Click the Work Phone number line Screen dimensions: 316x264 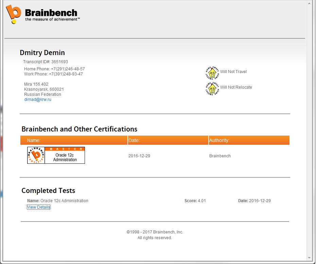click(x=53, y=74)
